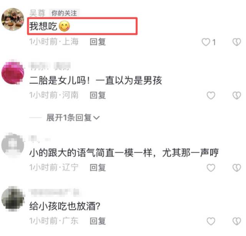Dislike the comment from 上海

point(237,42)
